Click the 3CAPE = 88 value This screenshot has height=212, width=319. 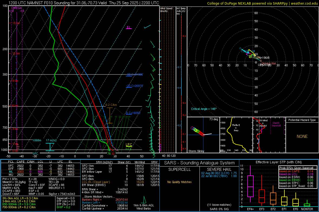[56, 185]
